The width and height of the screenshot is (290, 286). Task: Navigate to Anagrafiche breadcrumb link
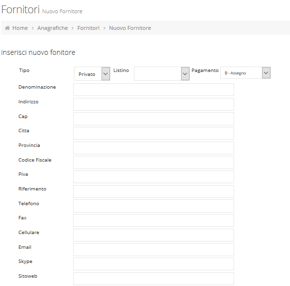[53, 28]
